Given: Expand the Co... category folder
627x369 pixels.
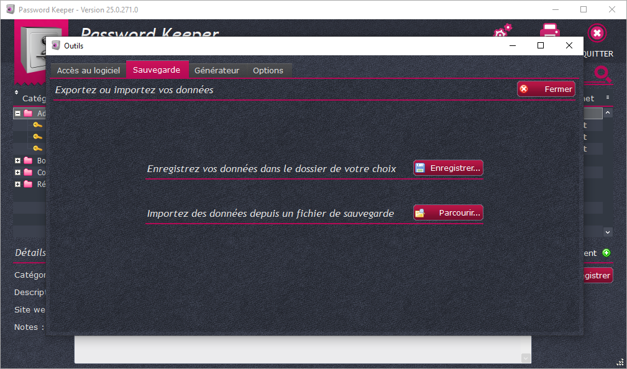Looking at the screenshot, I should (x=17, y=173).
